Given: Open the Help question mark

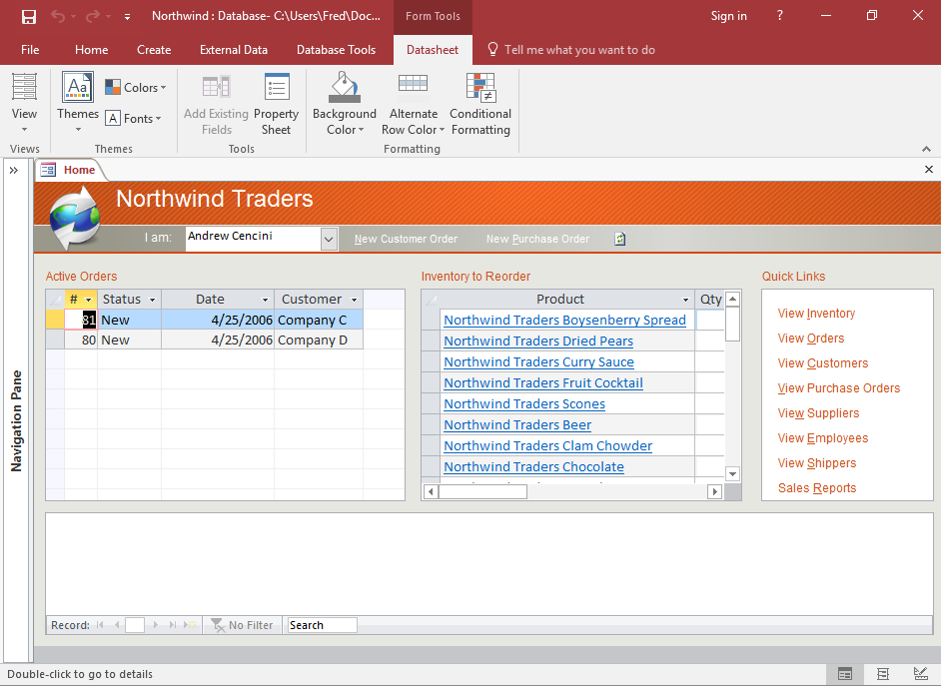Looking at the screenshot, I should pyautogui.click(x=779, y=16).
